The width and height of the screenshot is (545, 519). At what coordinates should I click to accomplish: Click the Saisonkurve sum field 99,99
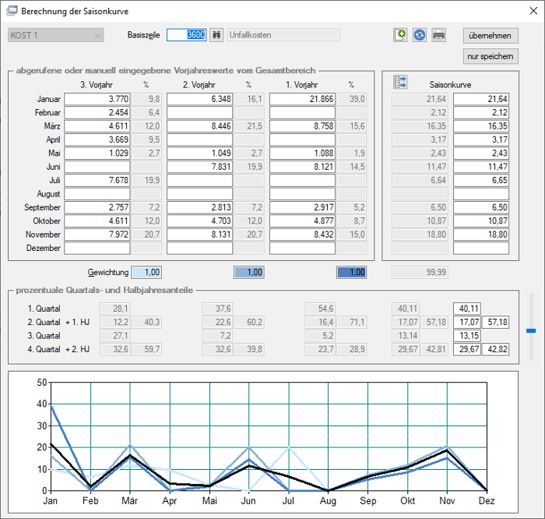click(x=420, y=273)
